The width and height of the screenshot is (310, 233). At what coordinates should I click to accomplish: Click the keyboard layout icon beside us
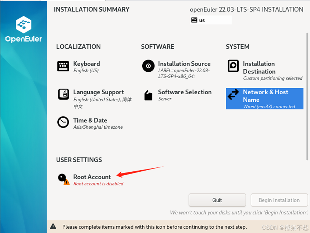click(194, 20)
